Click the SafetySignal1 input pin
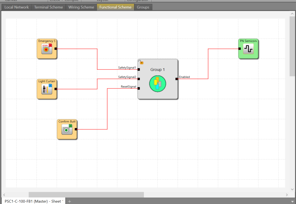Viewport: 296px width, 204px height. pyautogui.click(x=139, y=69)
